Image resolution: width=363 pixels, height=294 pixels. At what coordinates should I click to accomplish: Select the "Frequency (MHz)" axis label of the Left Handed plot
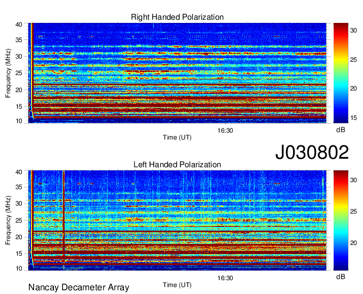(x=8, y=220)
